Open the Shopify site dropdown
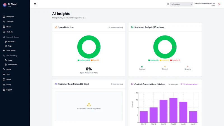This screenshot has width=224, height=126. pos(181,4)
